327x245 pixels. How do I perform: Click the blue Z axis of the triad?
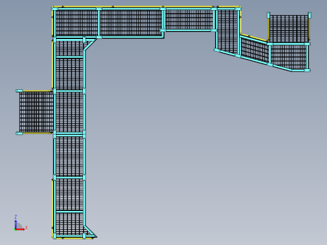pyautogui.click(x=16, y=224)
